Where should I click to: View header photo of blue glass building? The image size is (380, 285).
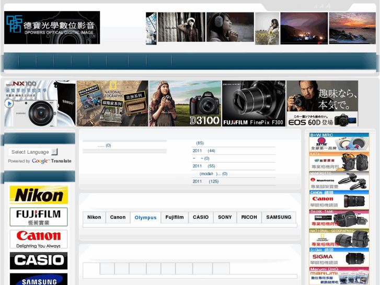151,29
